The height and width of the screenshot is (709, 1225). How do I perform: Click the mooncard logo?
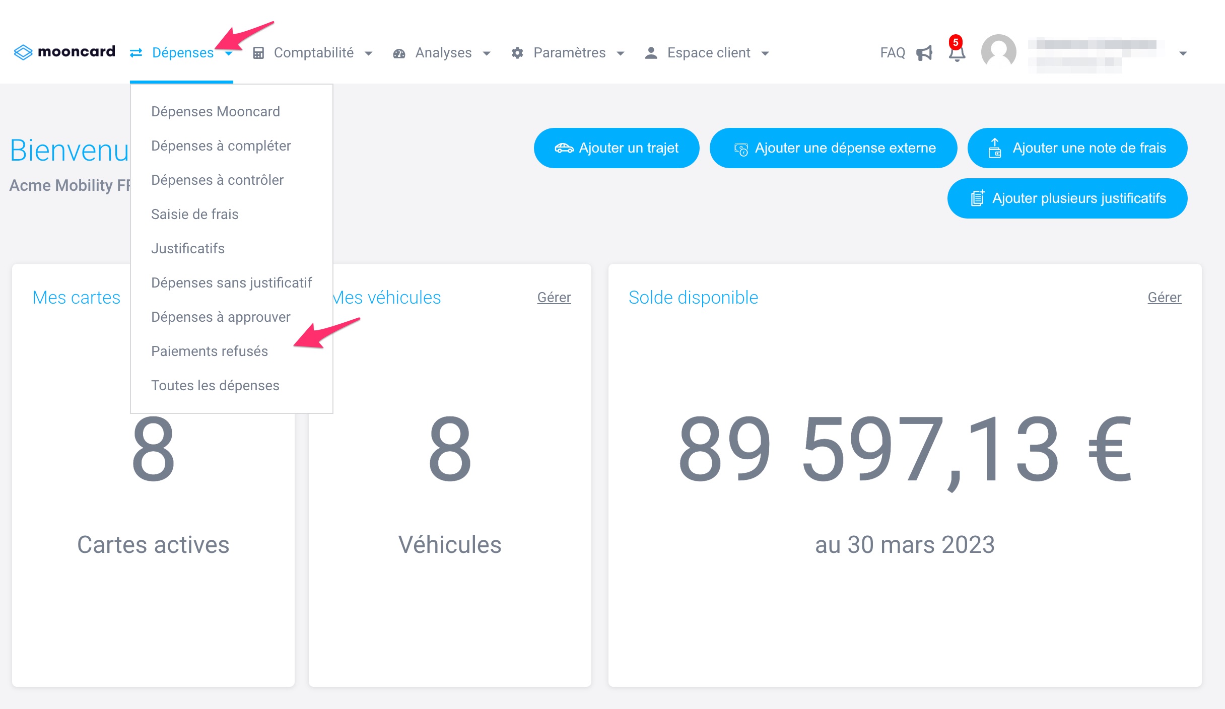63,51
